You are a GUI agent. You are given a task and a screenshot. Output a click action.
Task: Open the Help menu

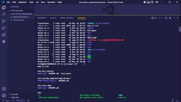(60, 2)
